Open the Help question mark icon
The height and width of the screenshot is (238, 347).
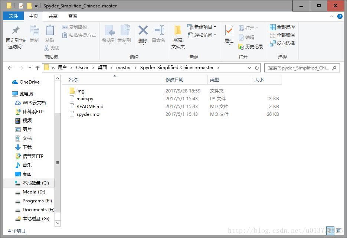340,16
